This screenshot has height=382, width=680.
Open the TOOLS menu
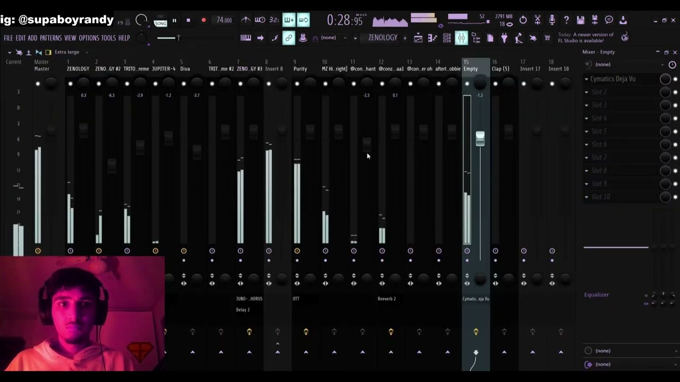[x=108, y=38]
